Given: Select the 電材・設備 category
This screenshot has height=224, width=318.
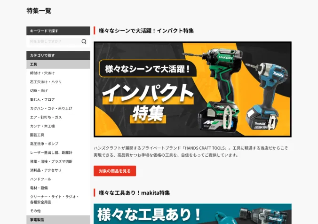Looking at the screenshot, I should click(x=39, y=188).
